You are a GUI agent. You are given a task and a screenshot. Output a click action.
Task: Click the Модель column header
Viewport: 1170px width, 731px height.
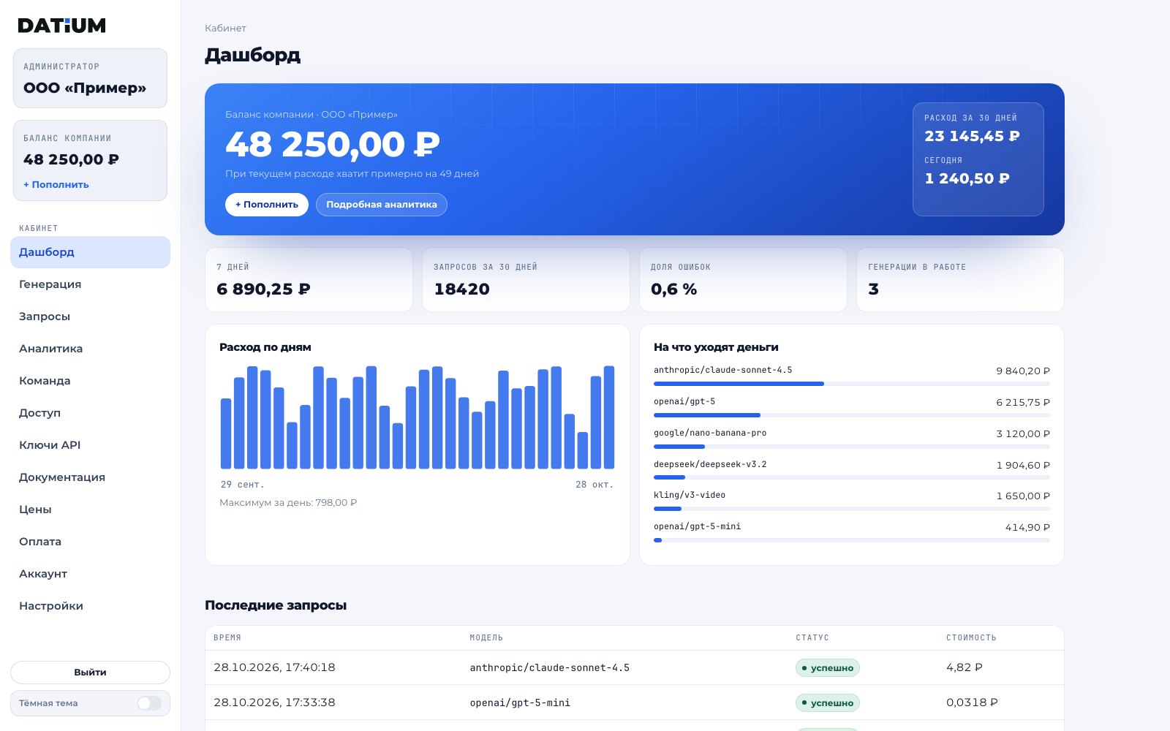[486, 637]
